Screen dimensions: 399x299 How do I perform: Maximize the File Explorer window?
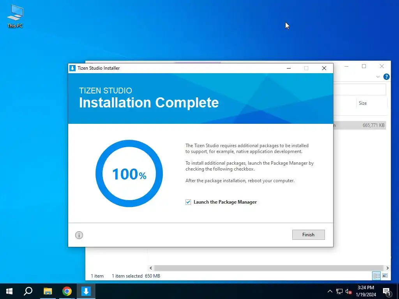pos(364,66)
